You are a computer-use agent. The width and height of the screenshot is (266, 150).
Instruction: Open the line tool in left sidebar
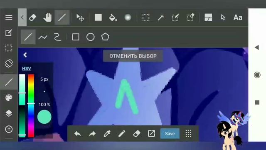pyautogui.click(x=9, y=82)
